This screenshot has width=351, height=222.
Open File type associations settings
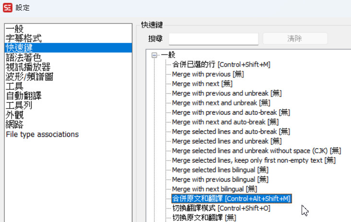coord(42,134)
